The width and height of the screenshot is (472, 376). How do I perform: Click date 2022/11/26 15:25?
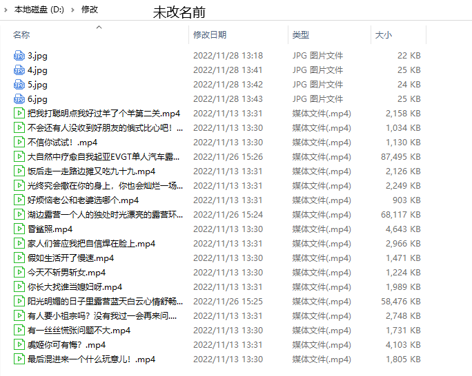(228, 301)
